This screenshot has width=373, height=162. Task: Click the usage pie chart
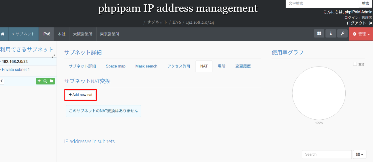(x=319, y=93)
